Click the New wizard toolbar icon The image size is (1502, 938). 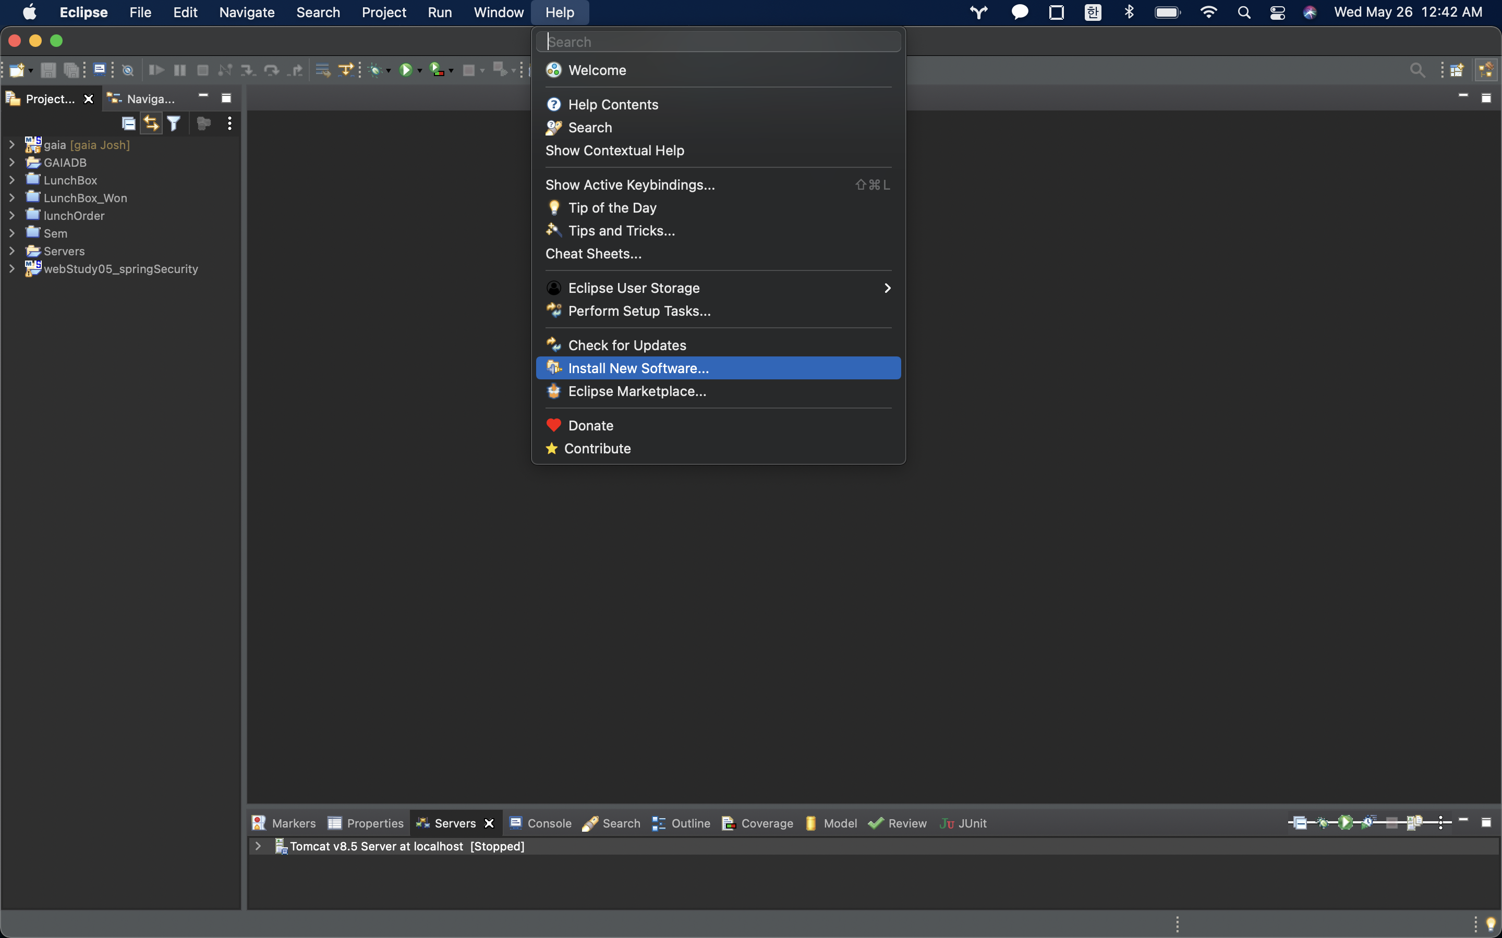click(17, 70)
